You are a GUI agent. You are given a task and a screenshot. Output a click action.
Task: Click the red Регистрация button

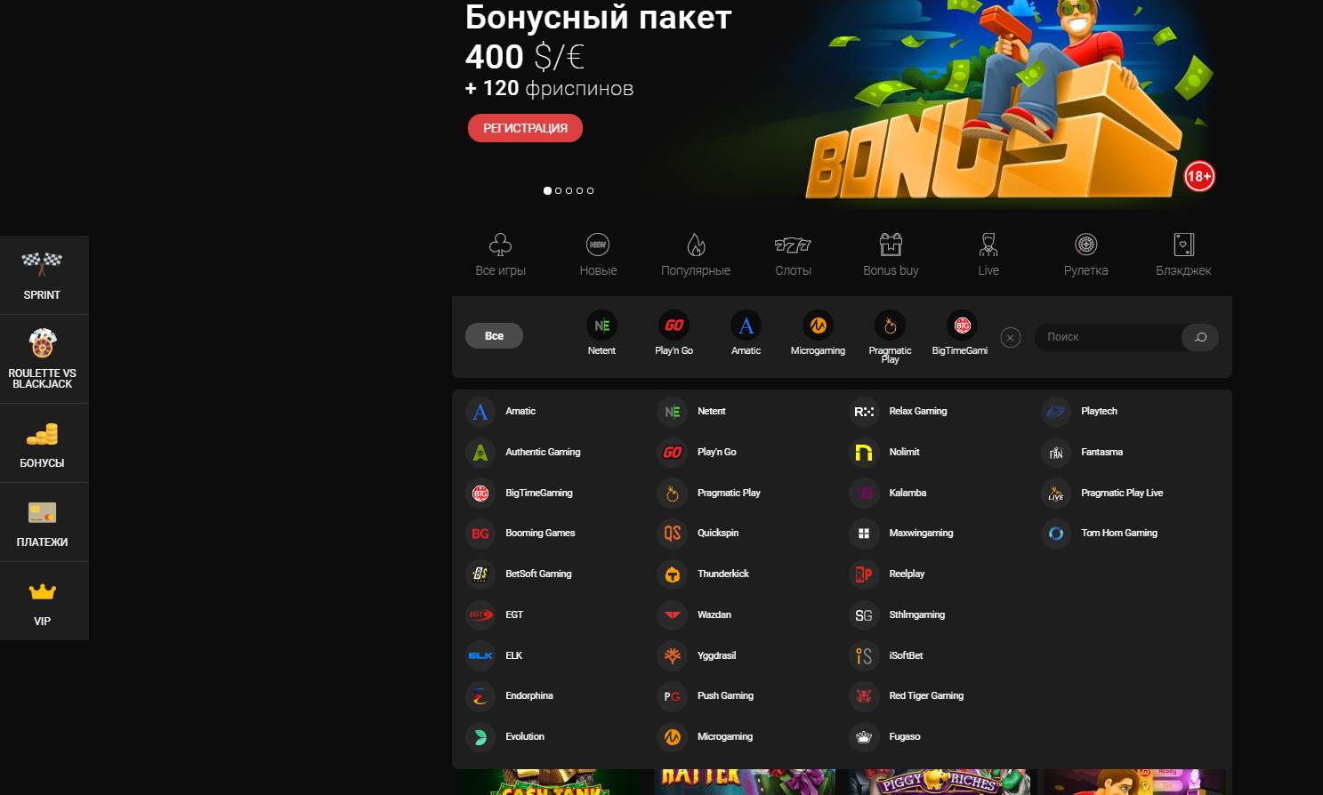point(525,128)
